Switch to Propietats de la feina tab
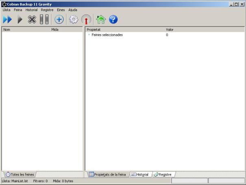 [x=107, y=174]
